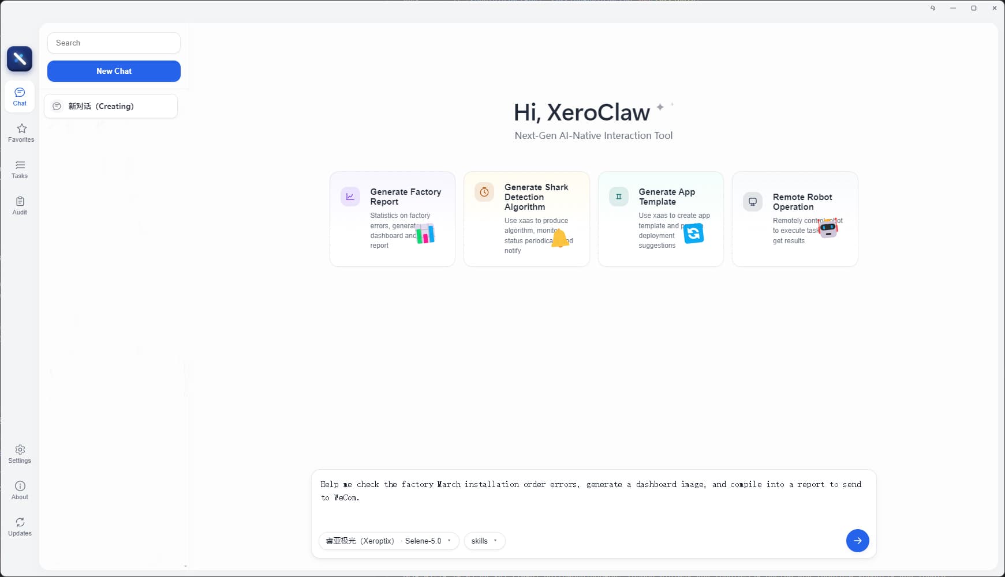
Task: Click the 'Hi, XeroClaw' heading
Action: coord(582,112)
